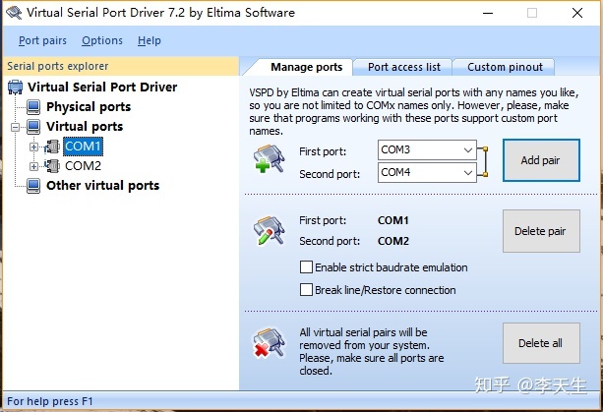Select COM1 in the virtual ports tree
This screenshot has height=412, width=603.
[83, 147]
